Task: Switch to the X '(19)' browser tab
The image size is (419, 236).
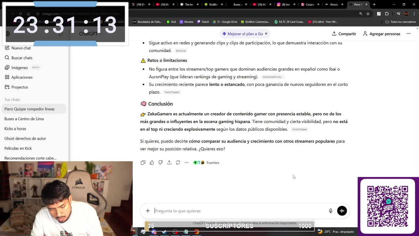Action: (141, 5)
